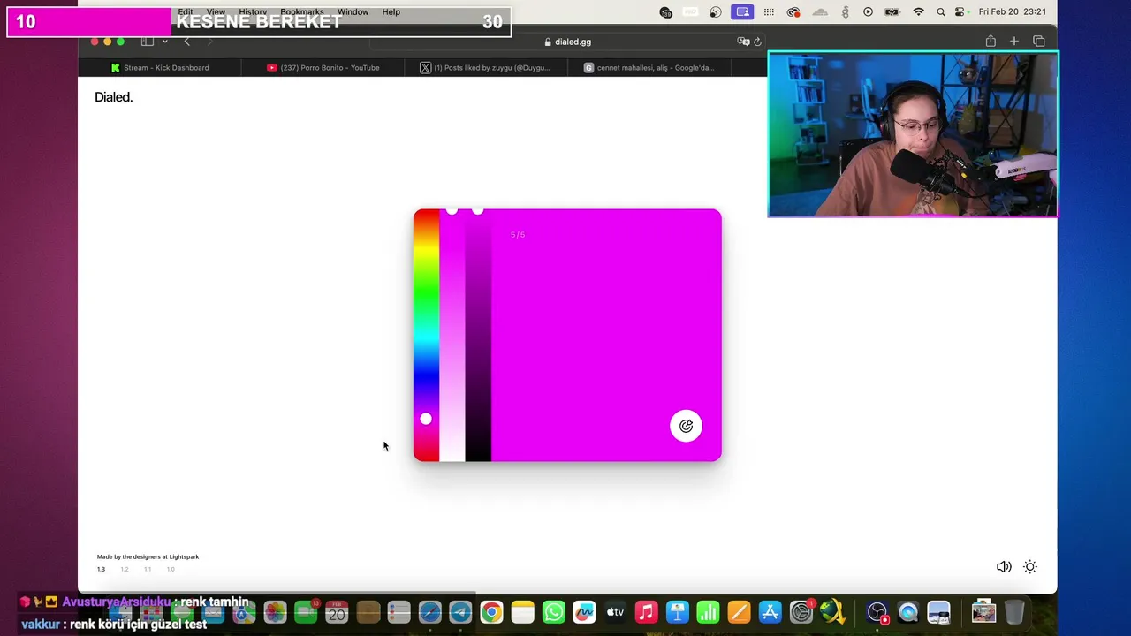Screen dimensions: 1131x636
Task: Click the play circle menu bar icon
Action: point(868,12)
